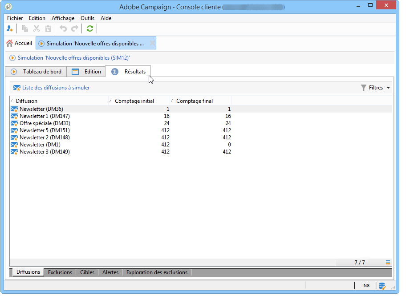The image size is (414, 308).
Task: Open the Filtres dropdown arrow
Action: click(x=388, y=88)
